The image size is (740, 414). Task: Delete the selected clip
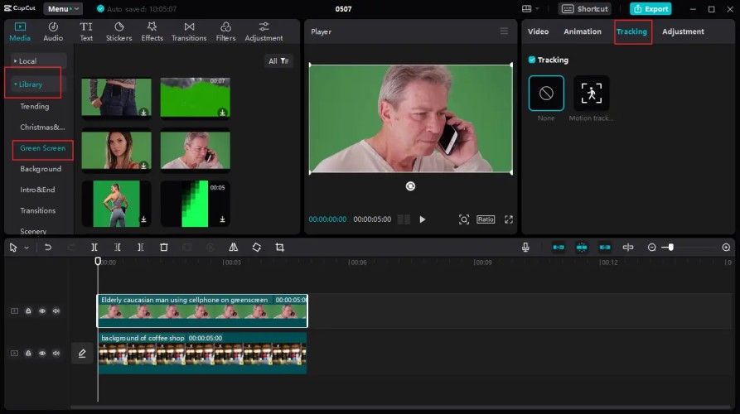(164, 247)
